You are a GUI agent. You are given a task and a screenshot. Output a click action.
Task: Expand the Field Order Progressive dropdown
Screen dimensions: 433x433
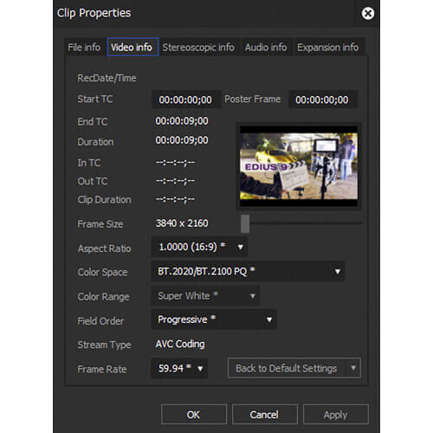click(x=214, y=320)
